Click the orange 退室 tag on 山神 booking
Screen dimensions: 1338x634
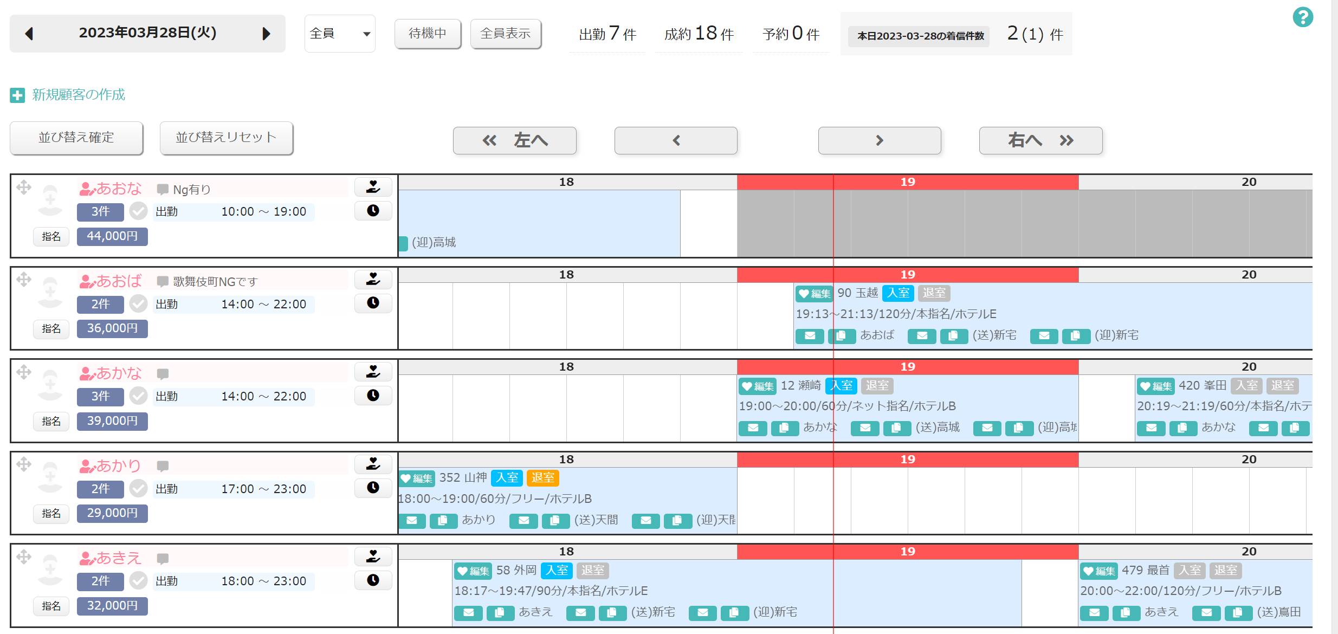point(542,478)
